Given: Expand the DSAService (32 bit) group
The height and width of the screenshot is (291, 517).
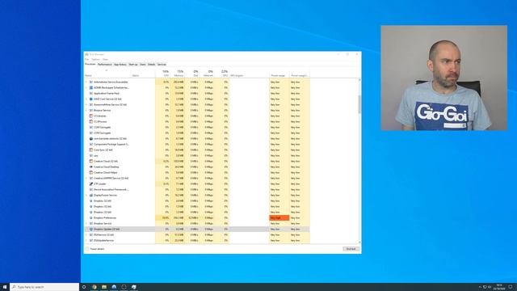Looking at the screenshot, I should point(86,234).
